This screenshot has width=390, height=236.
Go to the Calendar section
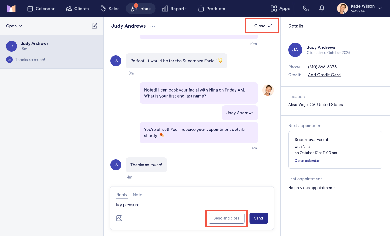[x=41, y=9]
